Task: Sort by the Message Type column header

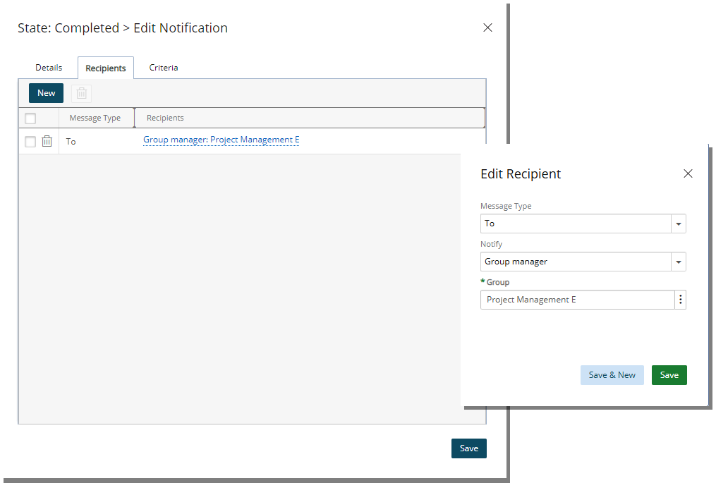Action: 97,118
